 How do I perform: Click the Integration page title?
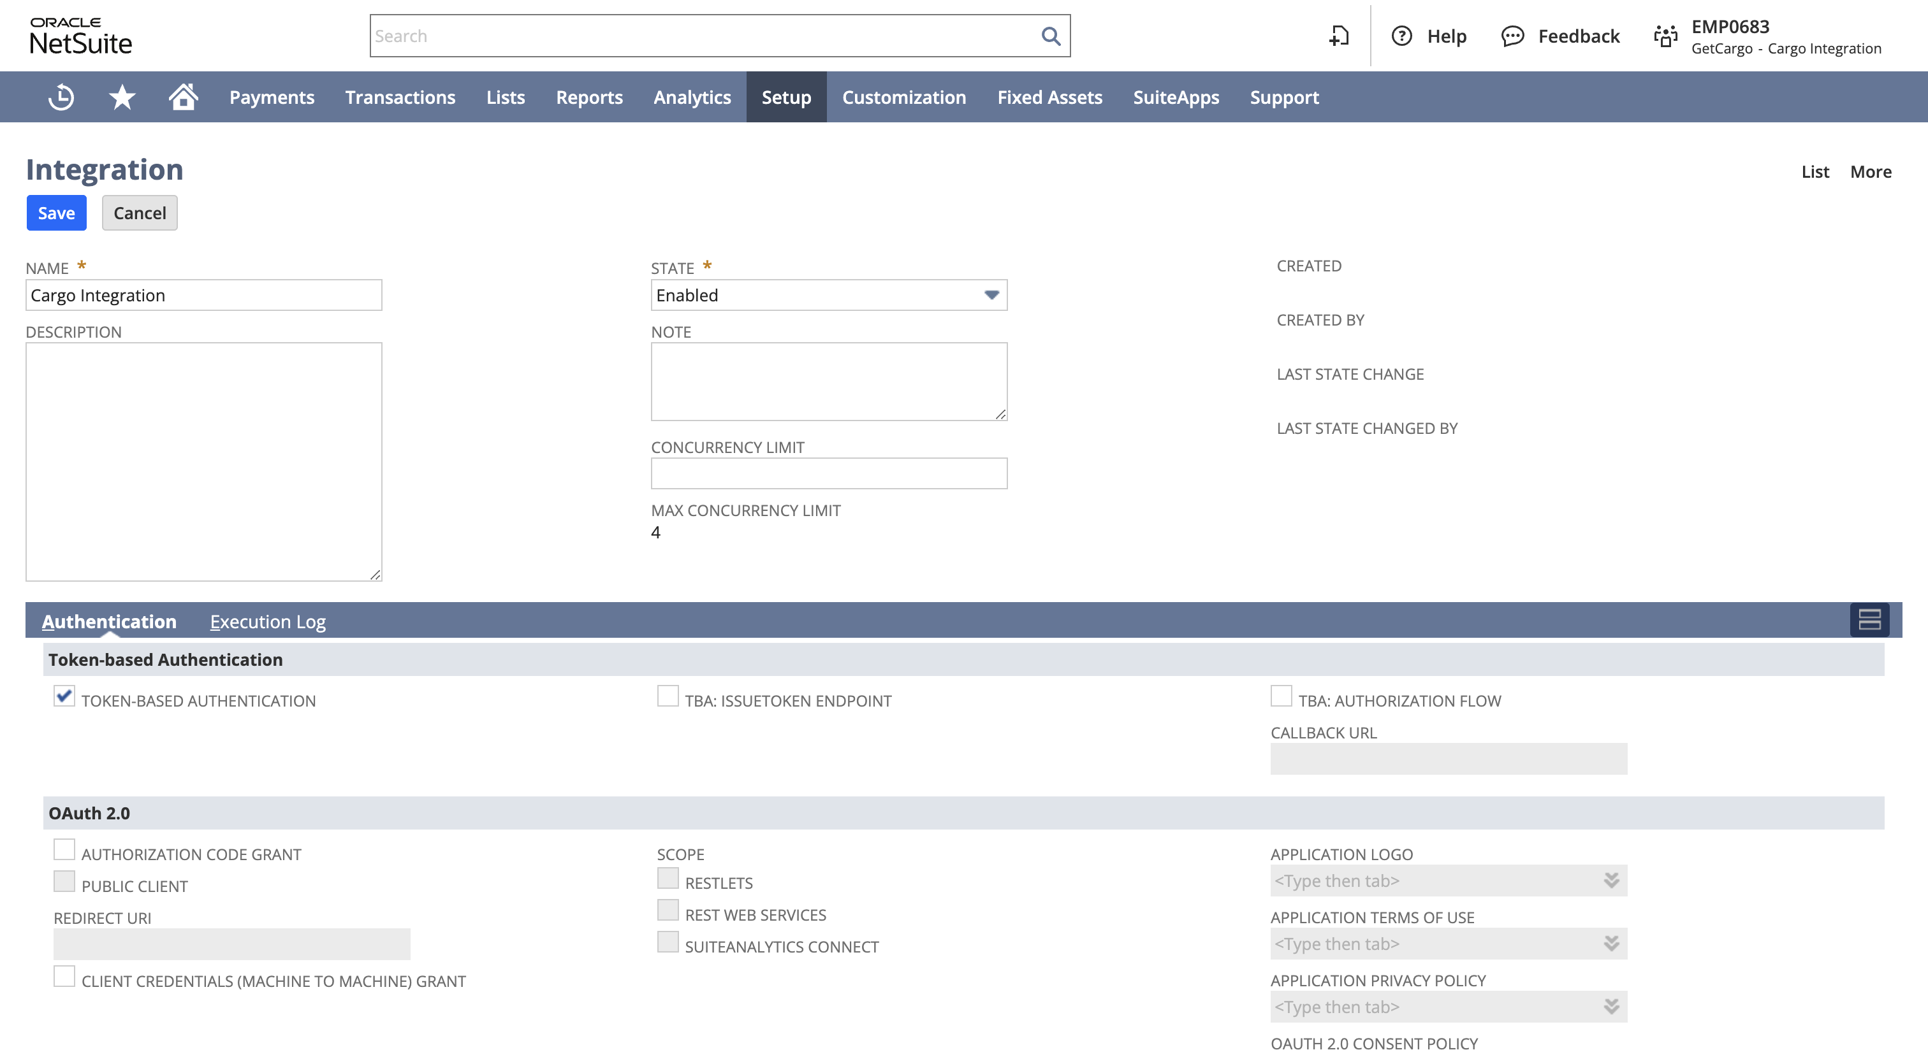pyautogui.click(x=105, y=169)
